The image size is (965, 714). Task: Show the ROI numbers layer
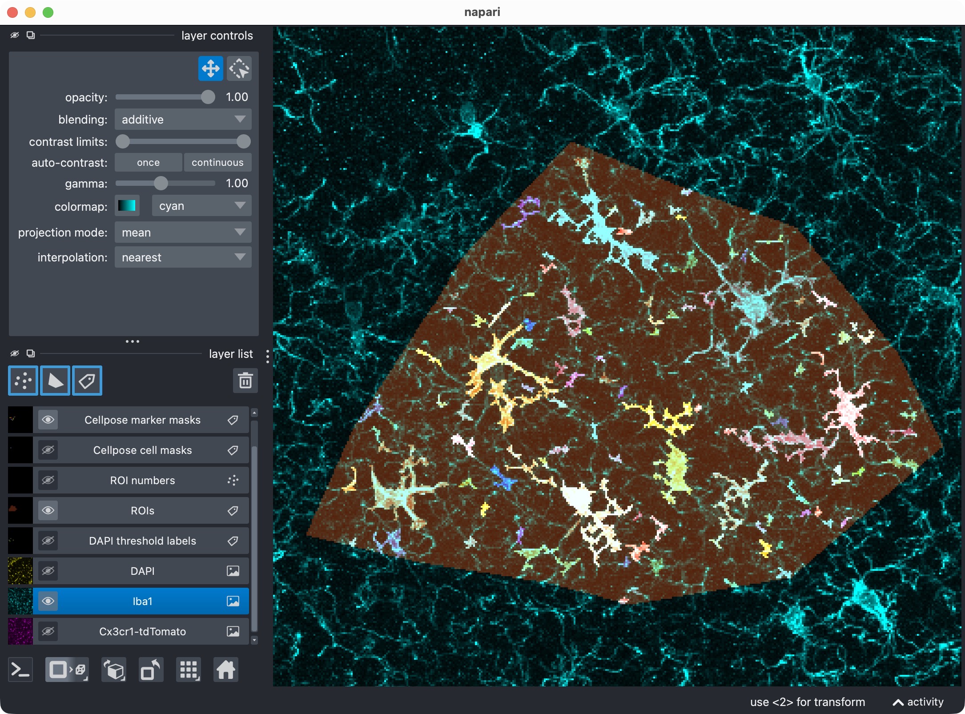click(x=48, y=481)
